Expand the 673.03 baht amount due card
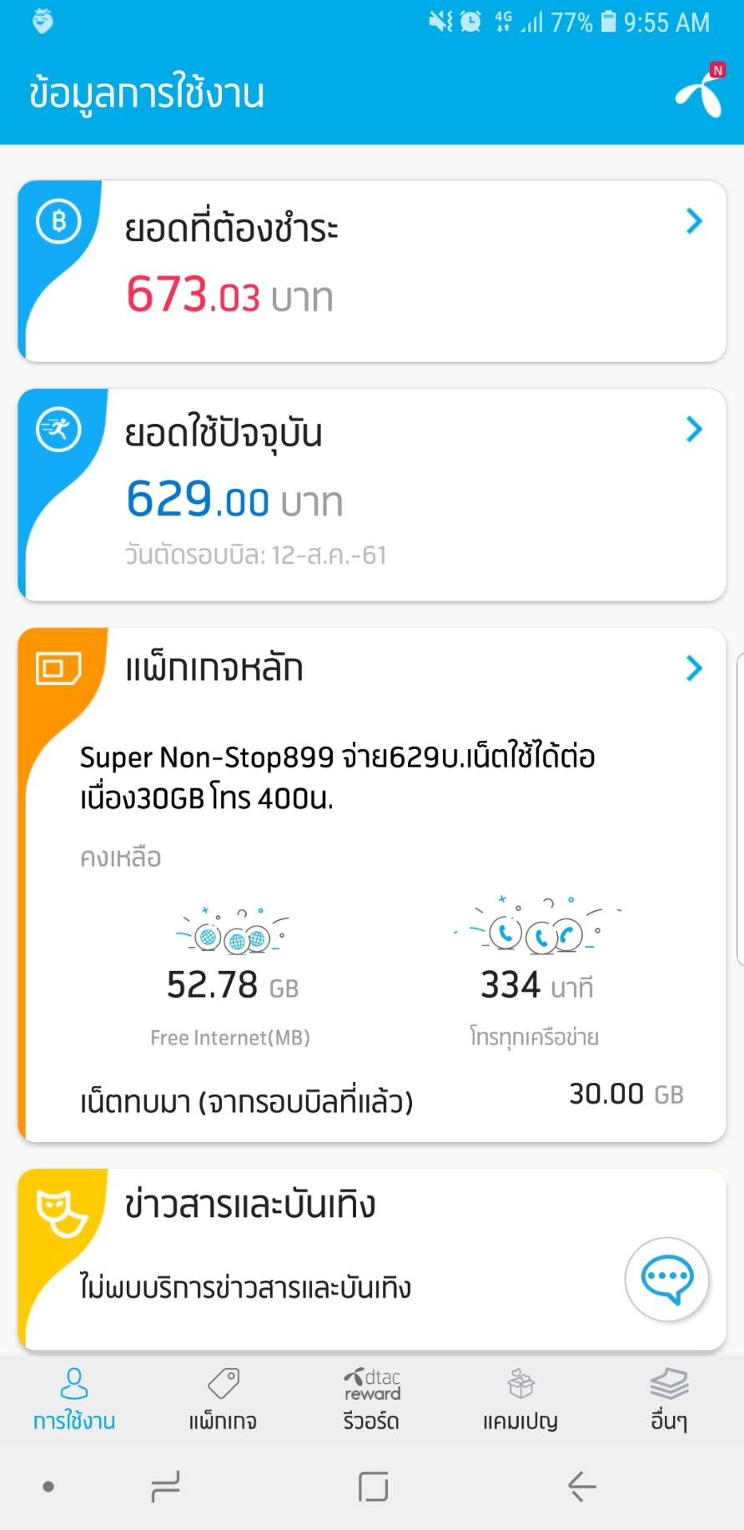This screenshot has height=1530, width=744. click(693, 222)
